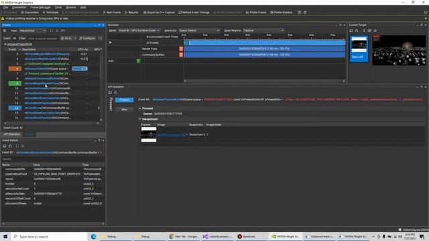Click Export as C++ Capture
This screenshot has width=429, height=241.
[x=159, y=12]
